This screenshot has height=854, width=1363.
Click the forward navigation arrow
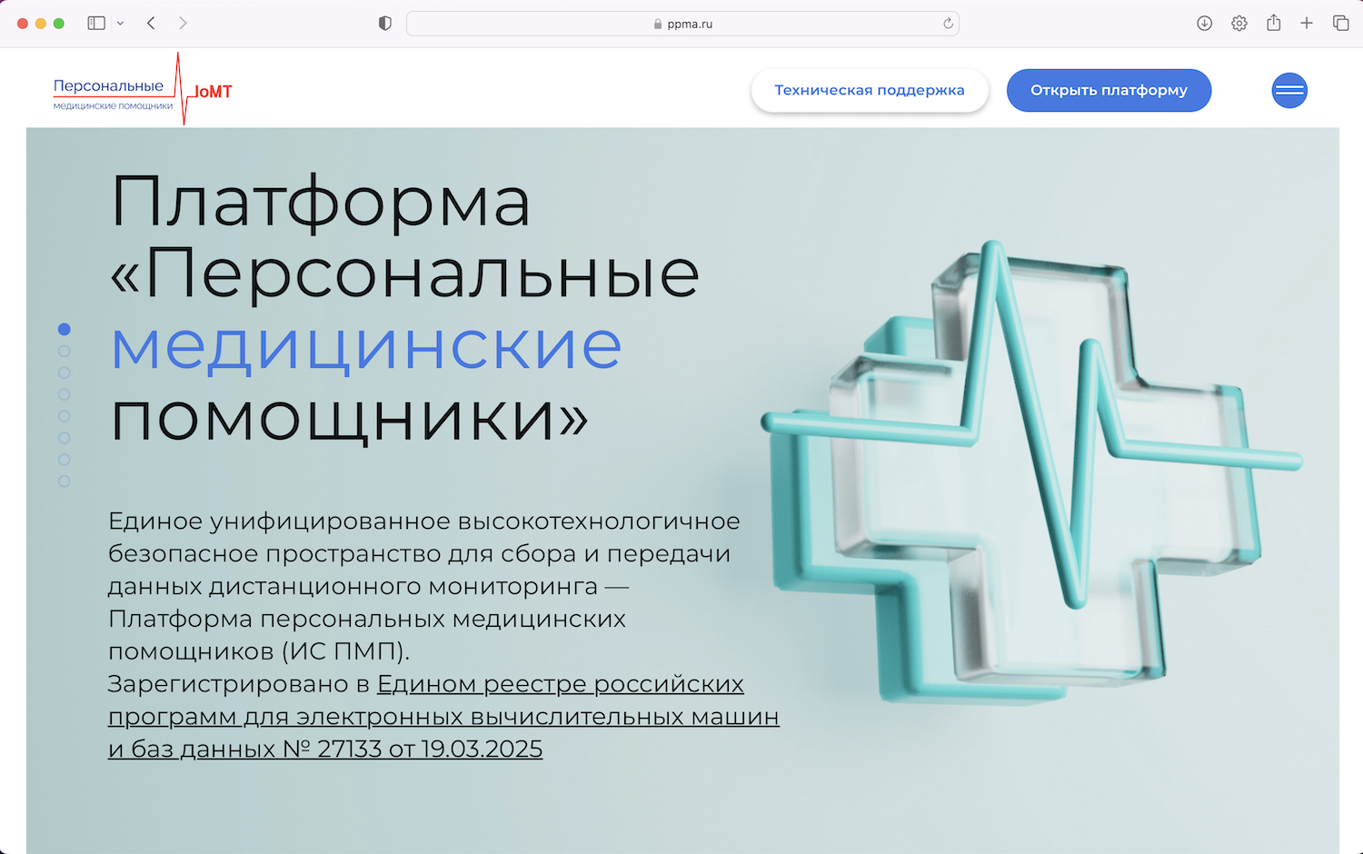coord(184,23)
